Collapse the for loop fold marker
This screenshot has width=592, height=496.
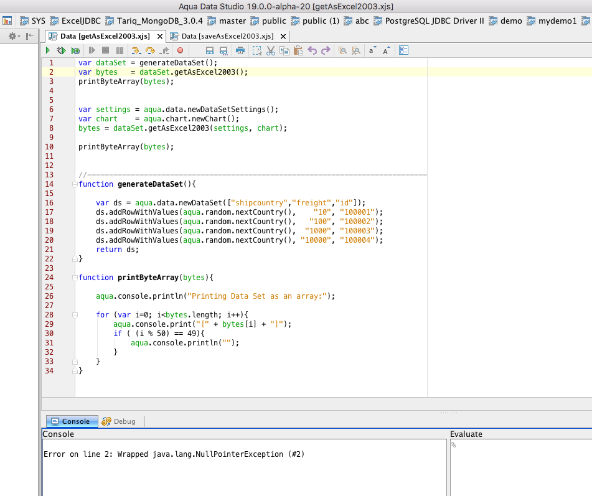[x=75, y=315]
